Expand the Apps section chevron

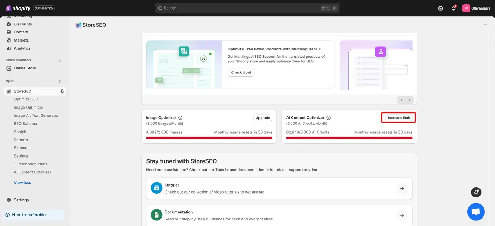coord(60,81)
